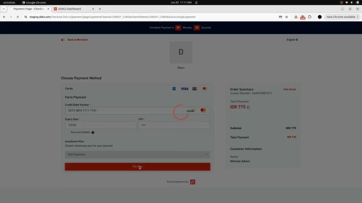Click the CVV field
362x203 pixels.
coord(174,125)
